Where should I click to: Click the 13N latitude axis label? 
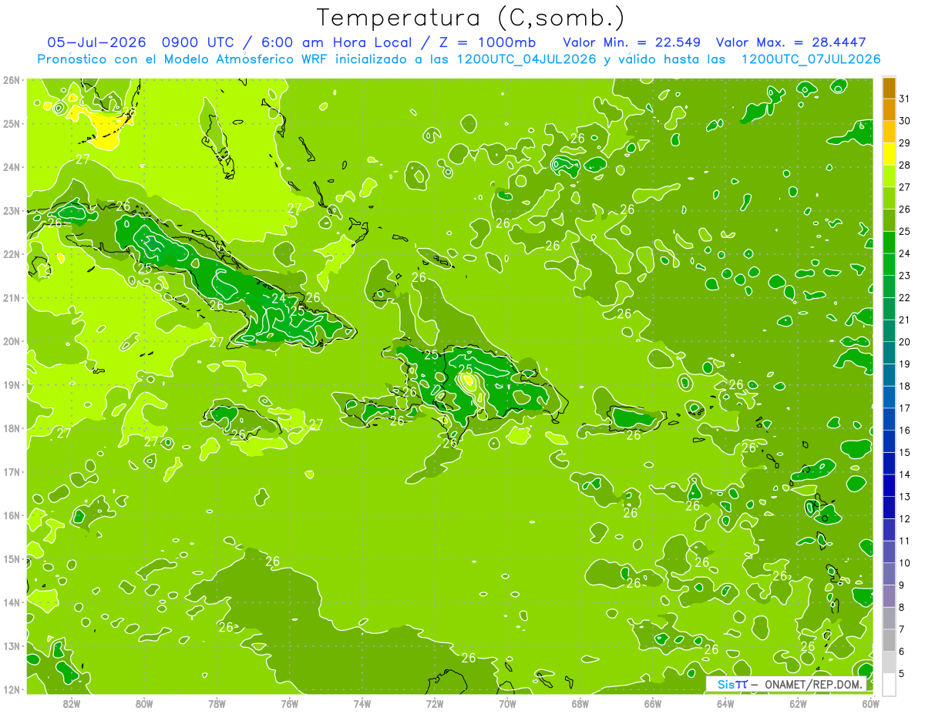pos(11,645)
